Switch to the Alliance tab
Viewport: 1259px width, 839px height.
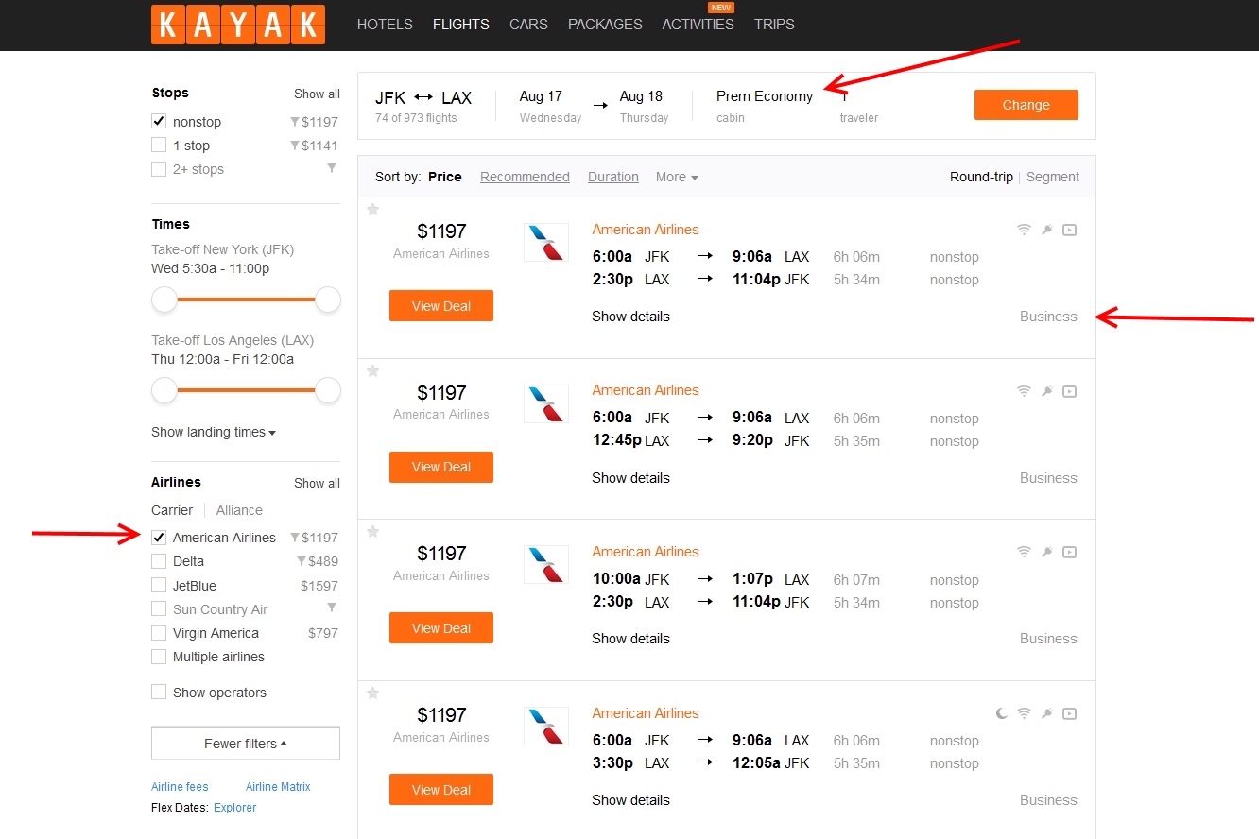tap(239, 510)
